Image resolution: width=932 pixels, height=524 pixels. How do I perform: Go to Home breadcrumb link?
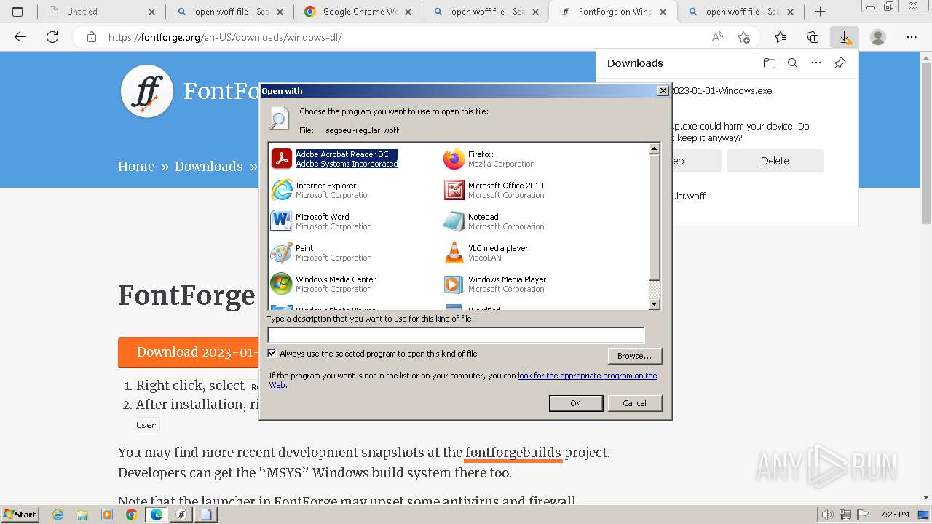click(136, 167)
